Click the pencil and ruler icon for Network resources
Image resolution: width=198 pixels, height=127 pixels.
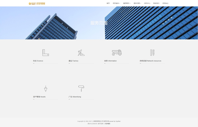152,53
